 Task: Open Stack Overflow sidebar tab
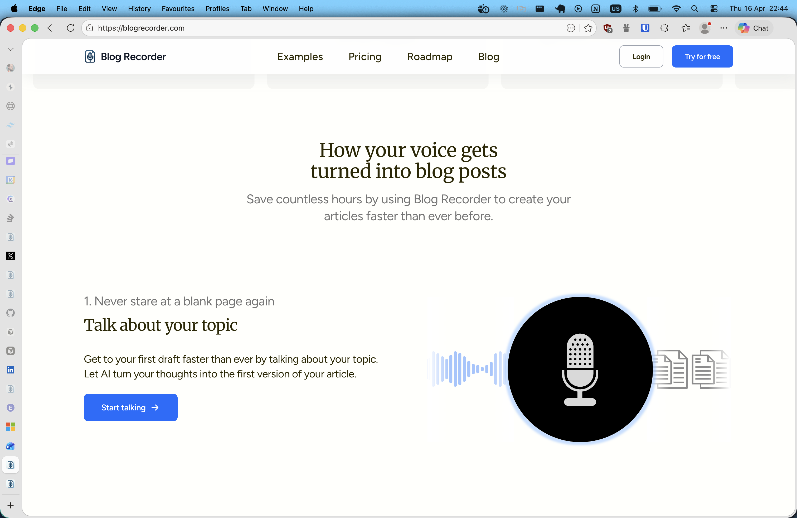(x=10, y=218)
